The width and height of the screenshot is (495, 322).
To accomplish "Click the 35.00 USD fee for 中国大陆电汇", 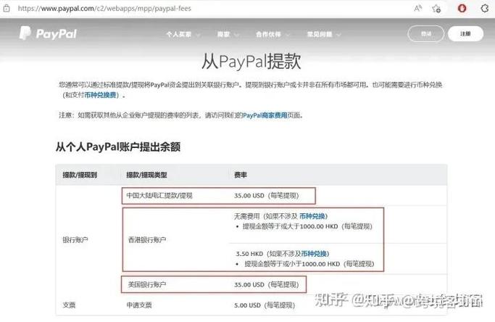I will point(266,196).
